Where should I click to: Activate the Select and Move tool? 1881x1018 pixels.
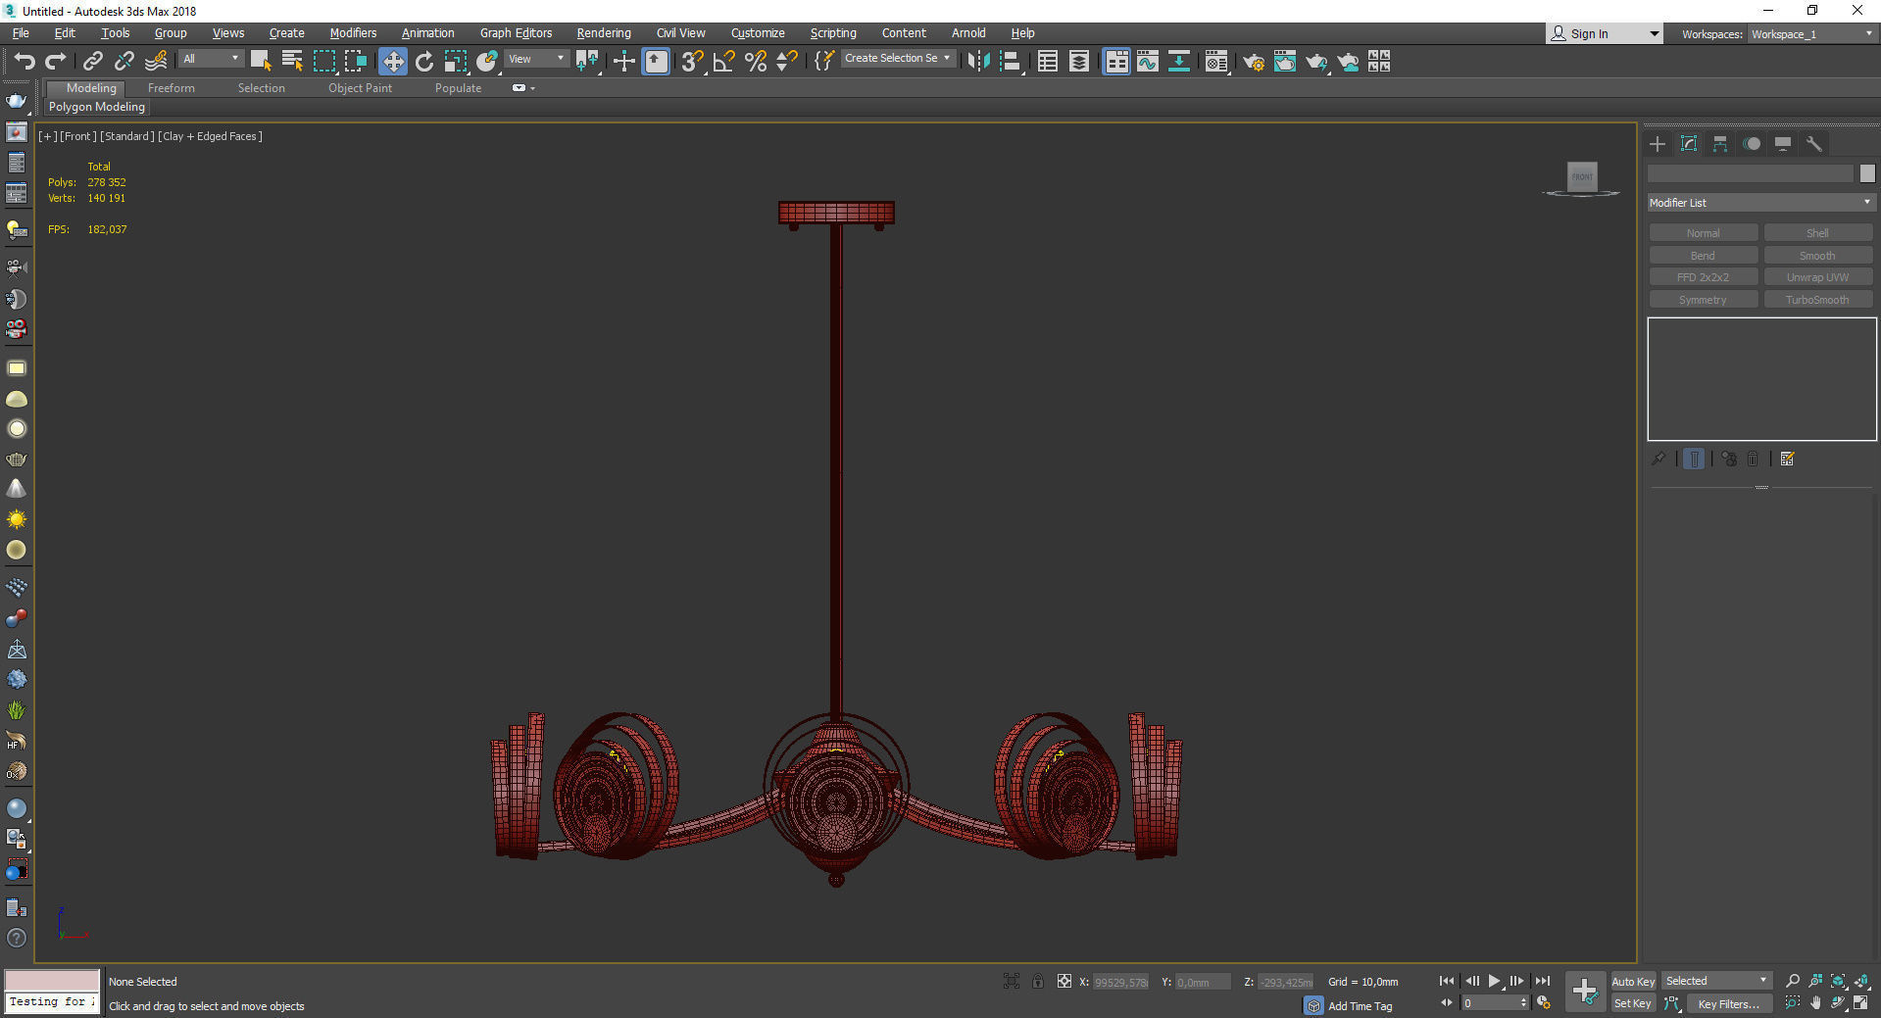[392, 62]
